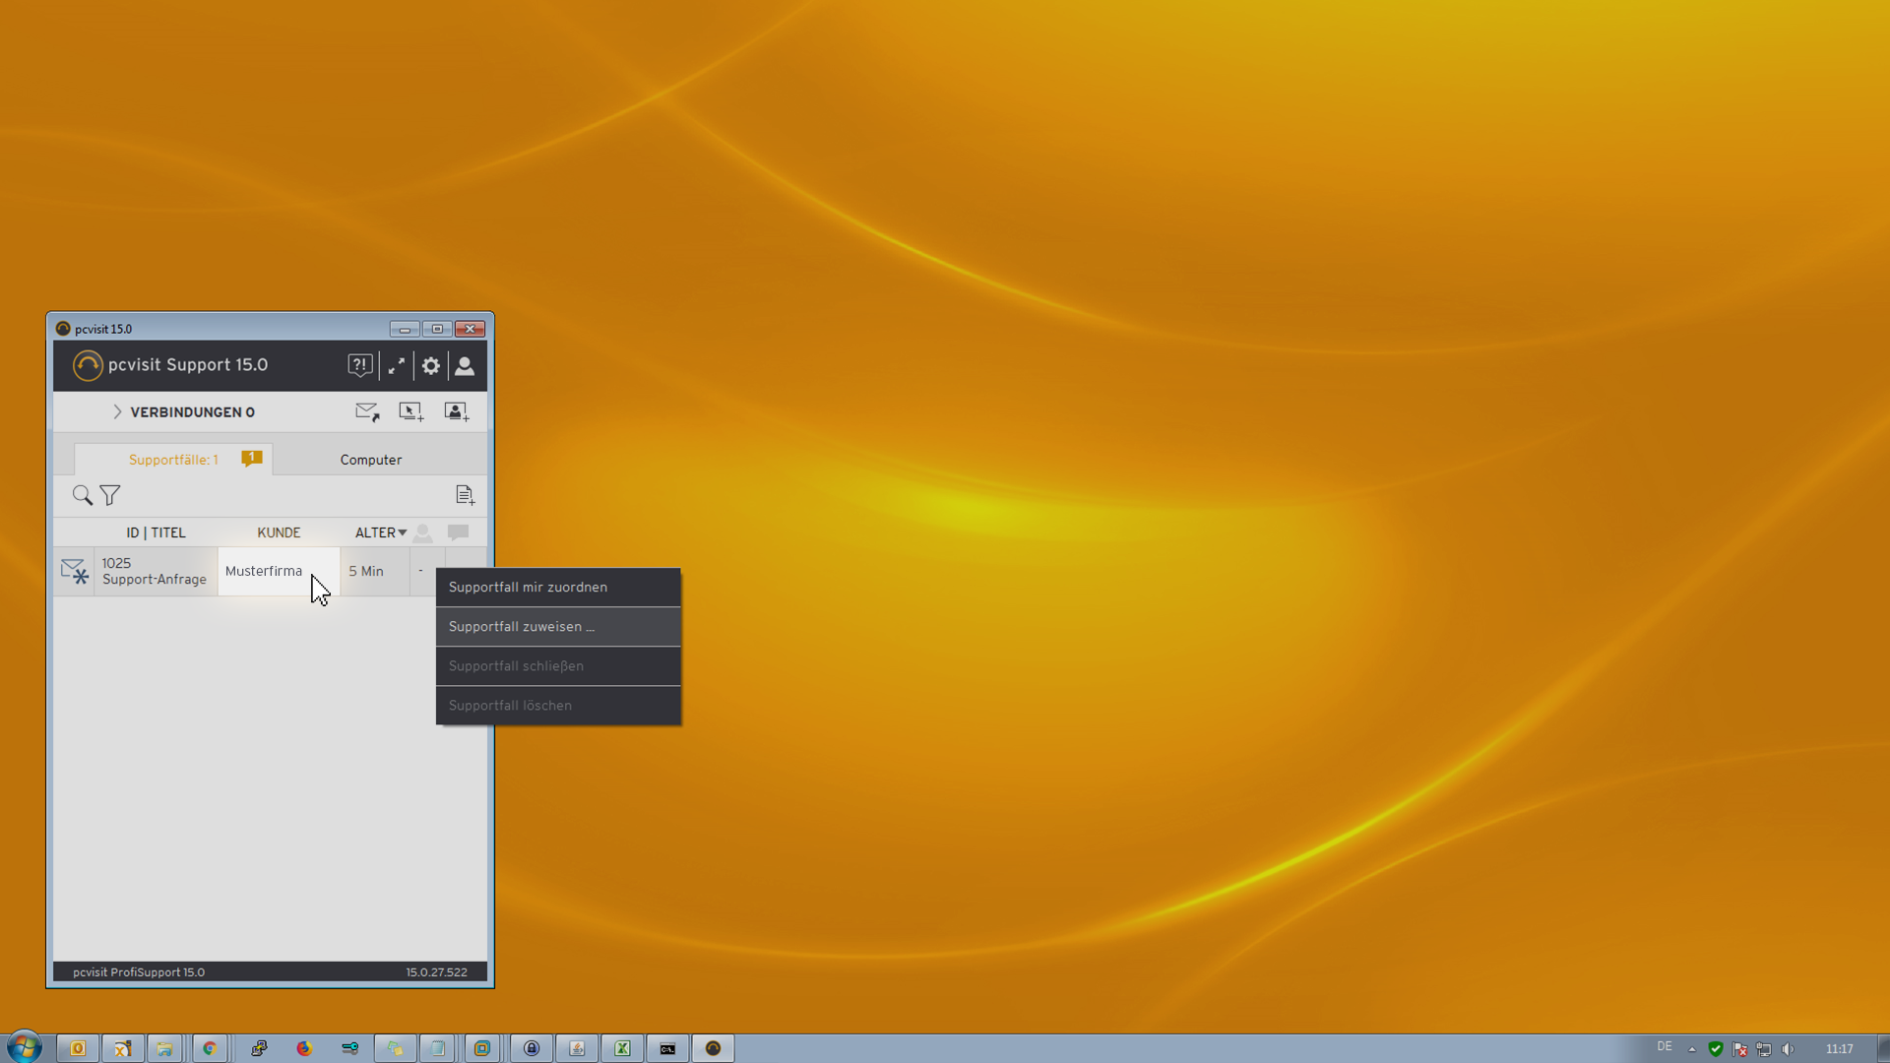Maximize the pcvisit 15.0 window

[x=437, y=329]
